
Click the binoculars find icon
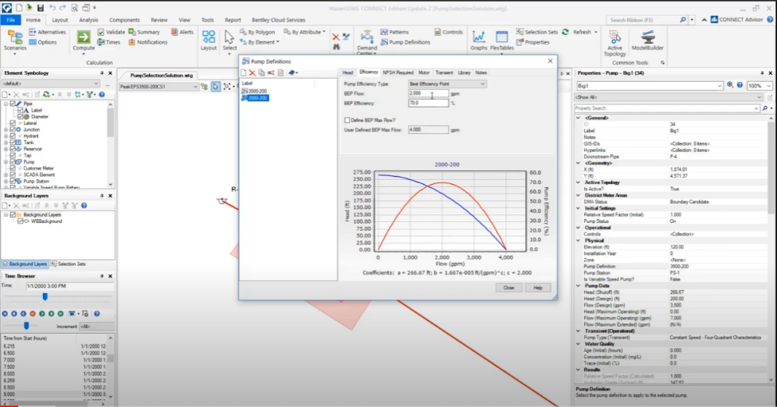point(336,46)
